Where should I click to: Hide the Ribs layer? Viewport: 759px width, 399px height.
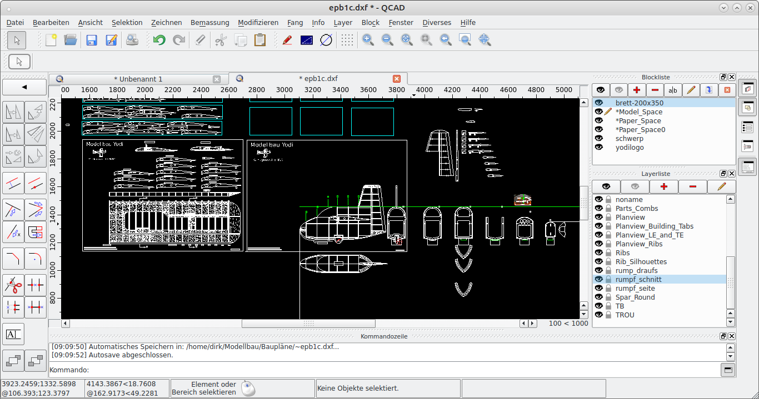599,252
